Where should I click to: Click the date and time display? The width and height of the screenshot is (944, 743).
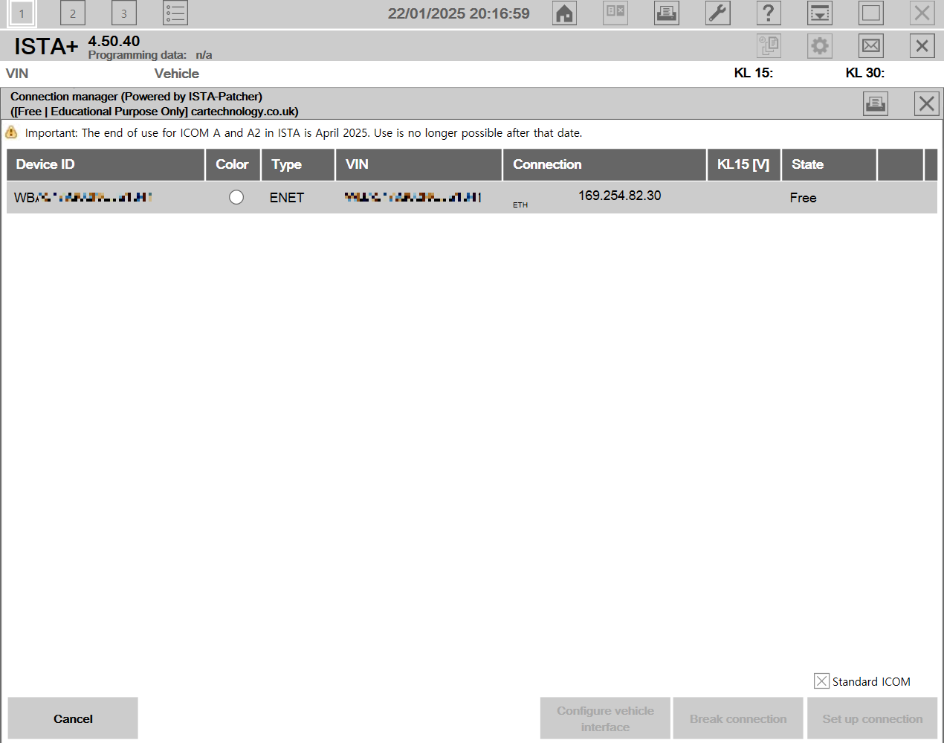[459, 13]
